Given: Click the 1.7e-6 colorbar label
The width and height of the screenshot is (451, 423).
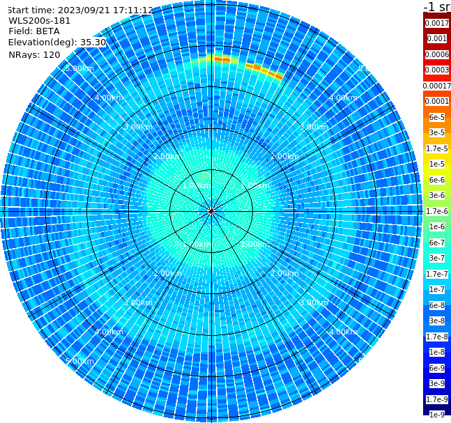Looking at the screenshot, I should click(x=437, y=211).
